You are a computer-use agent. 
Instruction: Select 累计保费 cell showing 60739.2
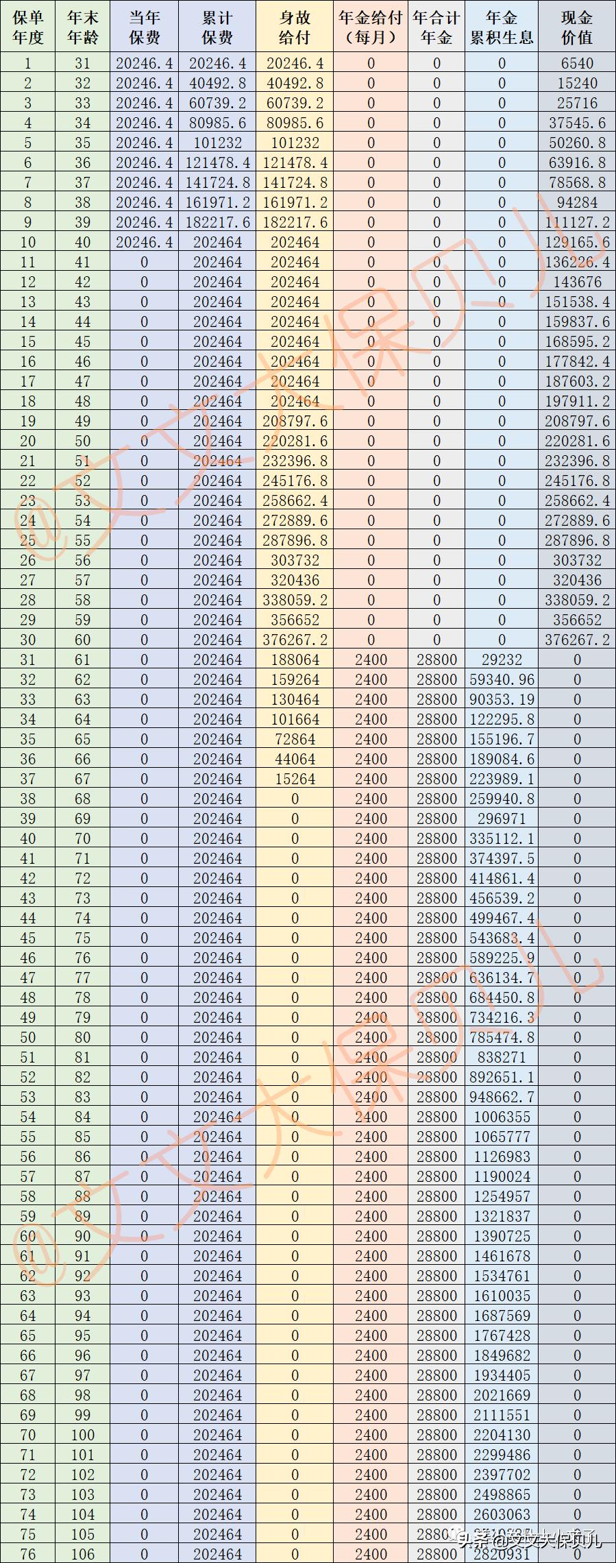coord(218,103)
